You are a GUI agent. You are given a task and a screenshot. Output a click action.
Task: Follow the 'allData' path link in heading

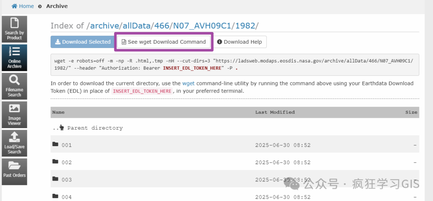pyautogui.click(x=137, y=26)
